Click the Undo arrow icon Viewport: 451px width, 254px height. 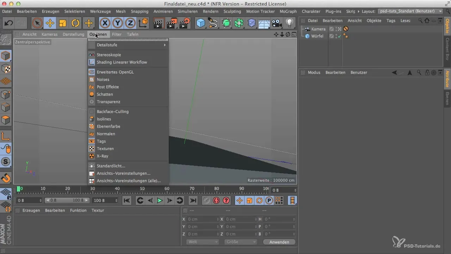(x=8, y=23)
